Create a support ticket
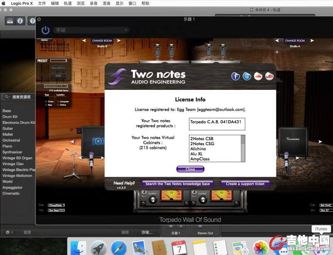 pyautogui.click(x=245, y=183)
